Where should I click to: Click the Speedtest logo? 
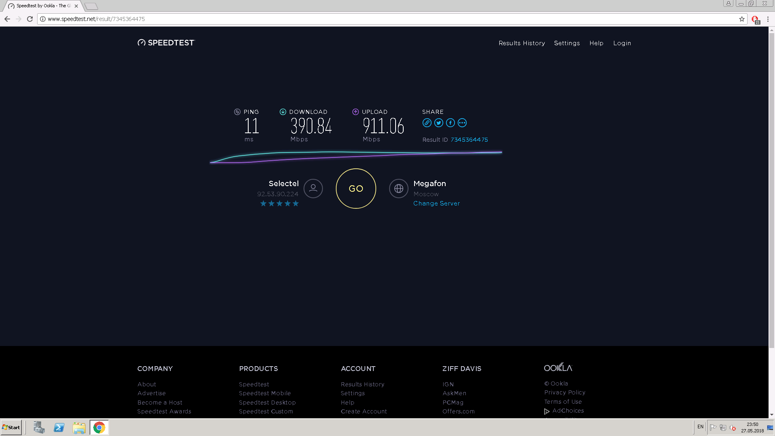[x=166, y=43]
